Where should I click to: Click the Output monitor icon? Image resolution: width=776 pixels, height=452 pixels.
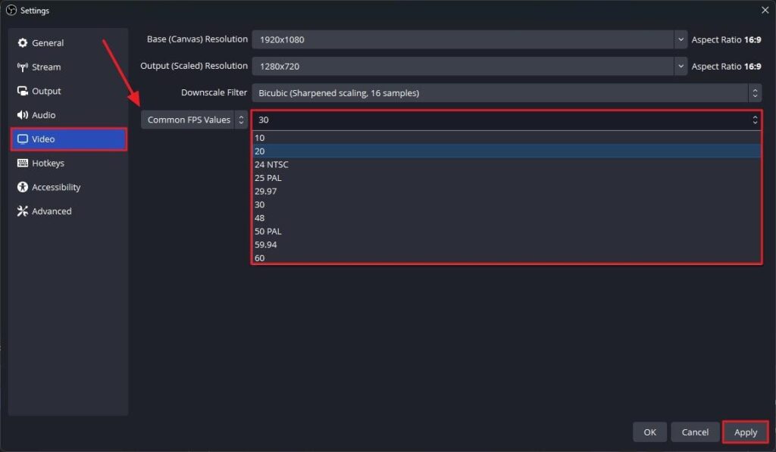pyautogui.click(x=23, y=91)
